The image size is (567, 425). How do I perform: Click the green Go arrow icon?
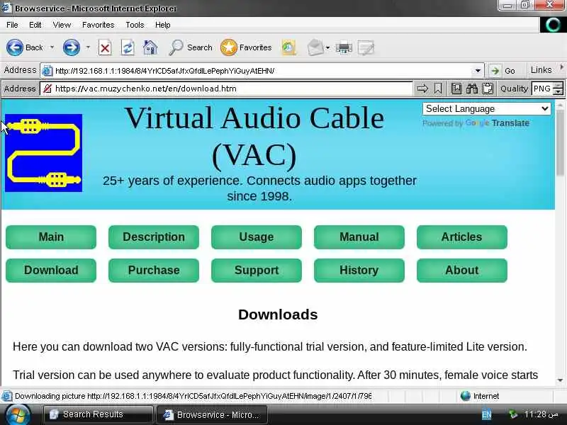[495, 70]
